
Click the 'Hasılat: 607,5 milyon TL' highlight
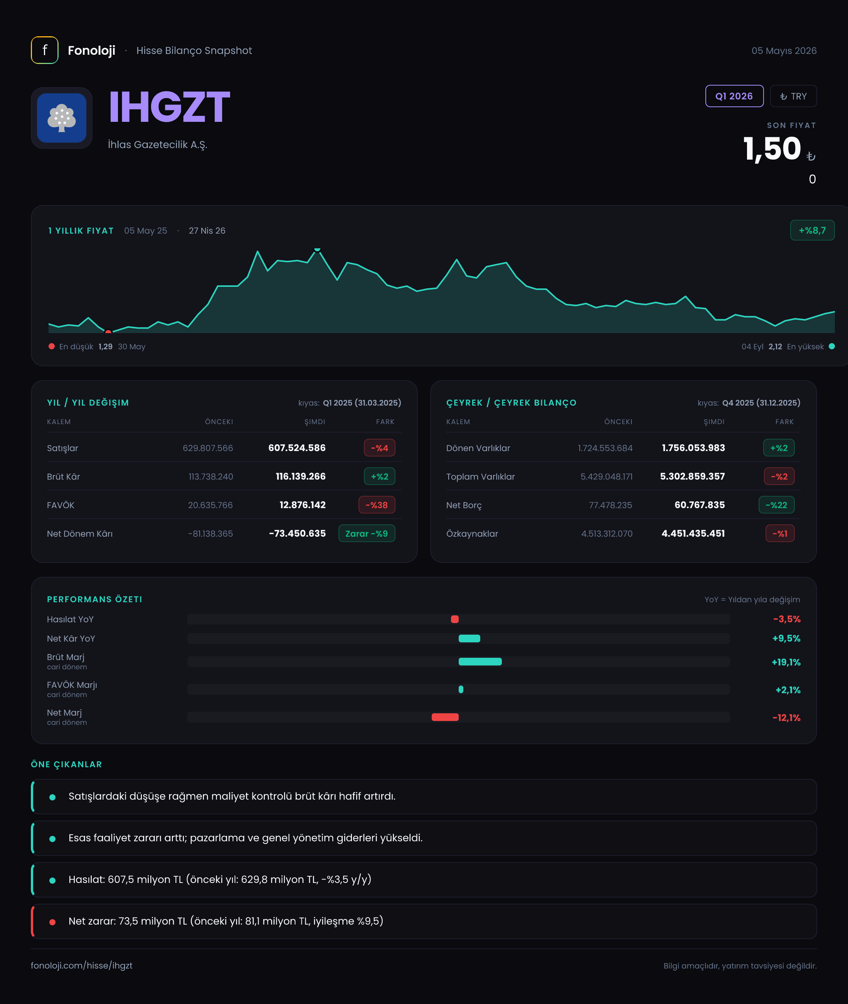(x=424, y=879)
